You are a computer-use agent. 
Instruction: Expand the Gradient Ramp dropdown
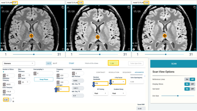118,93
